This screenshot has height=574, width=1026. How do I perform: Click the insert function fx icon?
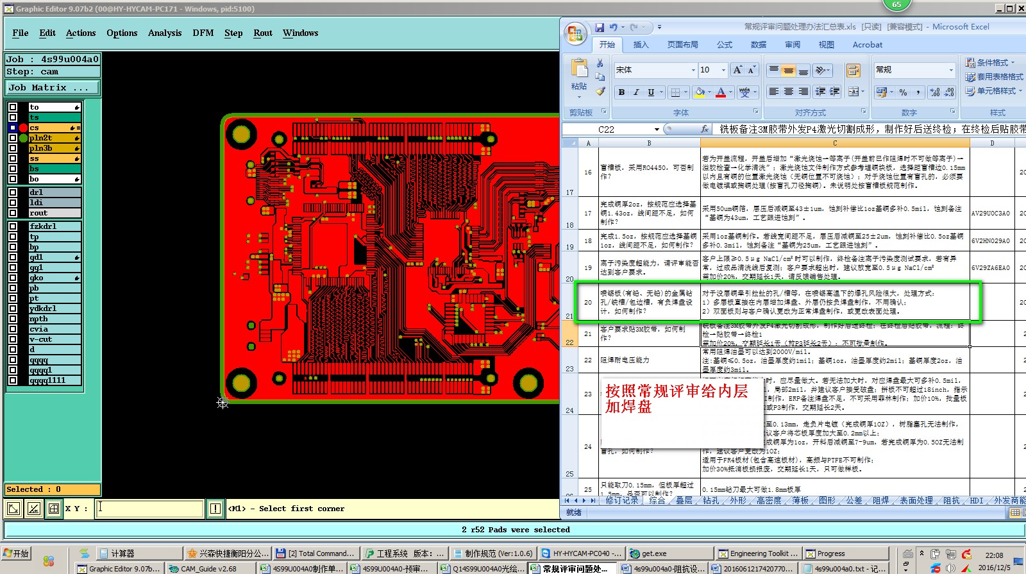pos(704,129)
